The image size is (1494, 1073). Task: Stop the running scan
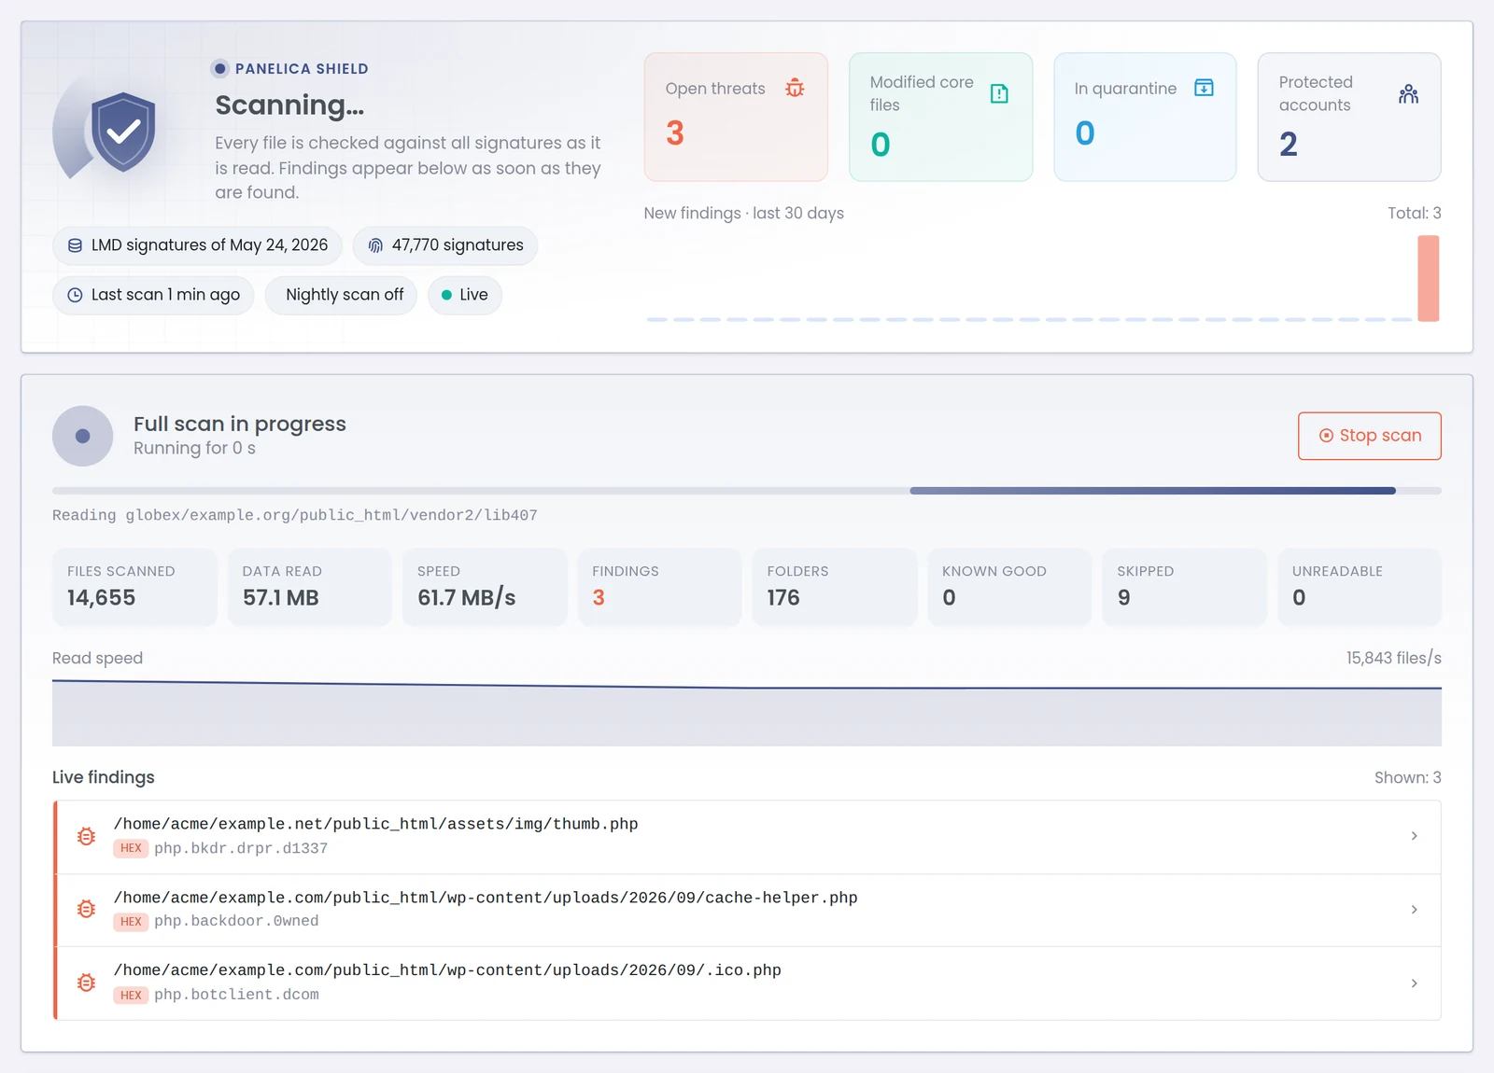click(x=1369, y=436)
